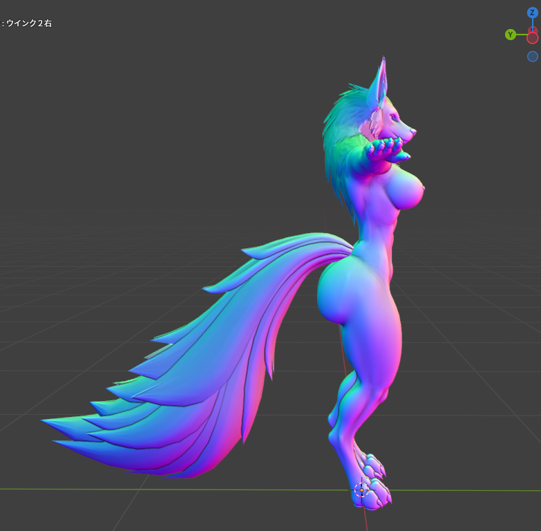Click the hollow red negative X gizmo circle

533,38
